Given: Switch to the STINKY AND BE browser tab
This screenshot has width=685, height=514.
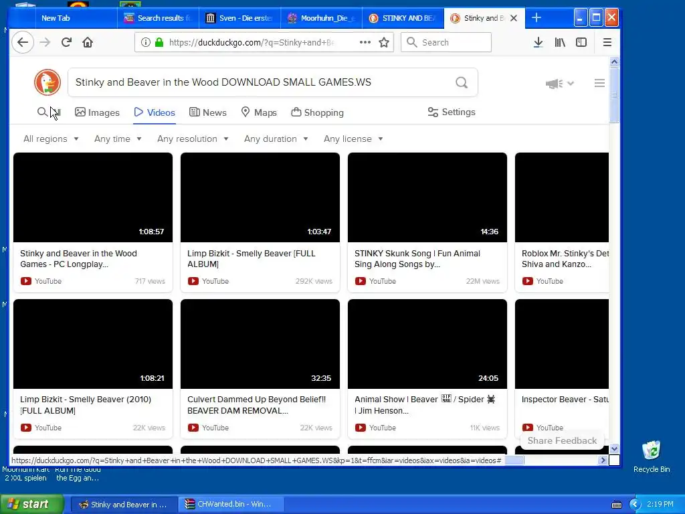Looking at the screenshot, I should pyautogui.click(x=402, y=18).
